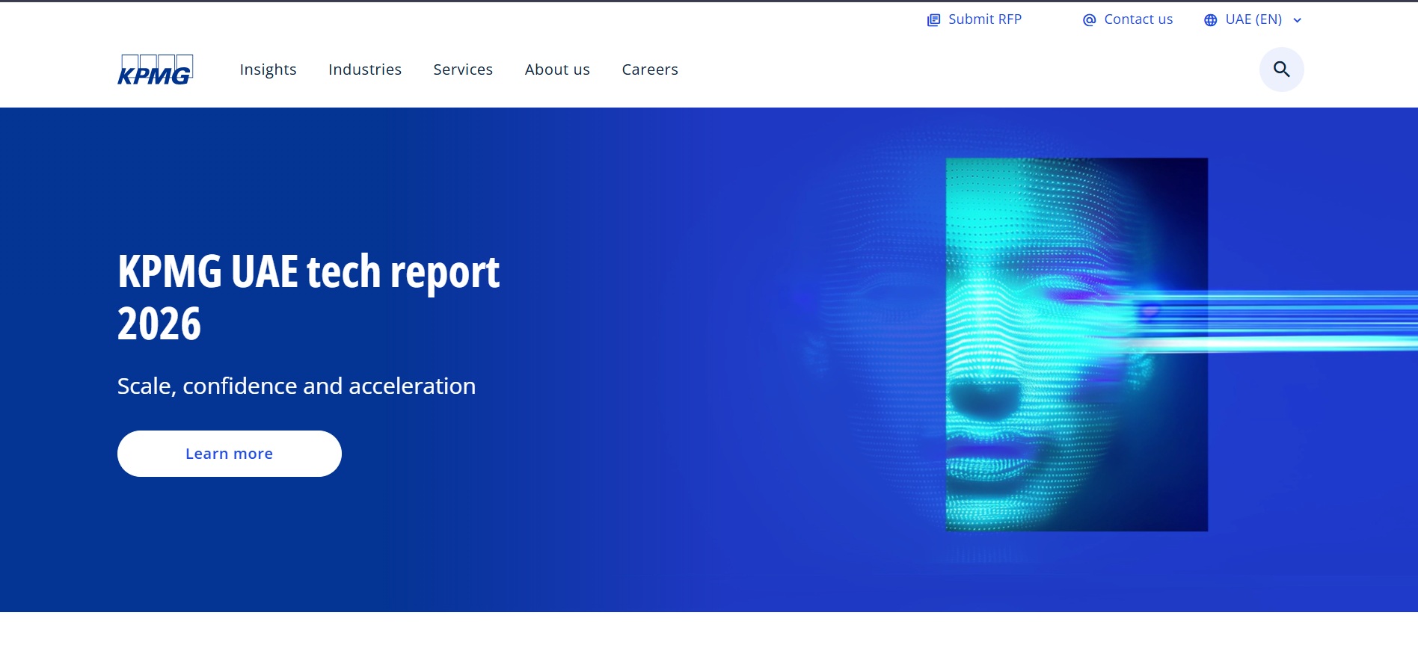Open the search magnifier icon
This screenshot has height=654, width=1418.
(1281, 70)
